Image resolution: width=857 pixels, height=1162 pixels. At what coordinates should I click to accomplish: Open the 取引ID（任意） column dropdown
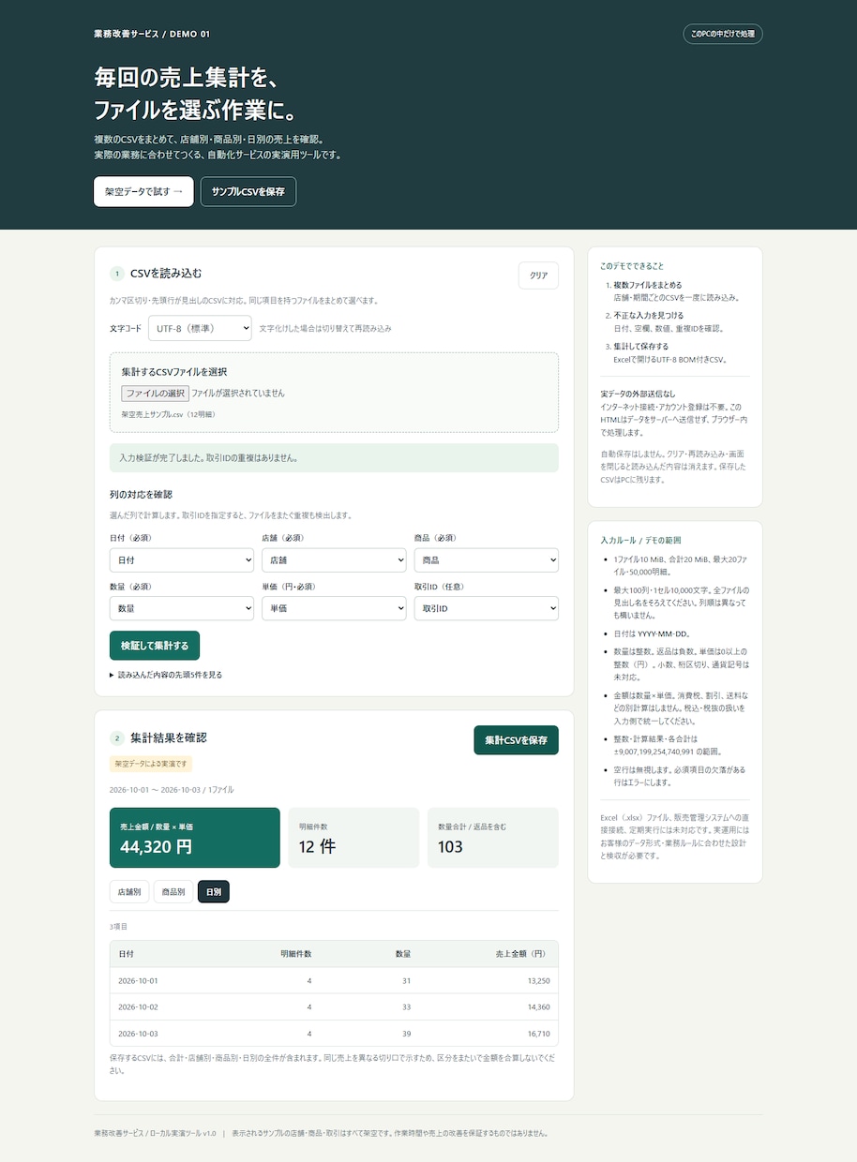[x=487, y=608]
